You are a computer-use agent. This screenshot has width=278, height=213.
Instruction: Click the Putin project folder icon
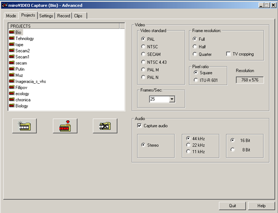(12, 69)
